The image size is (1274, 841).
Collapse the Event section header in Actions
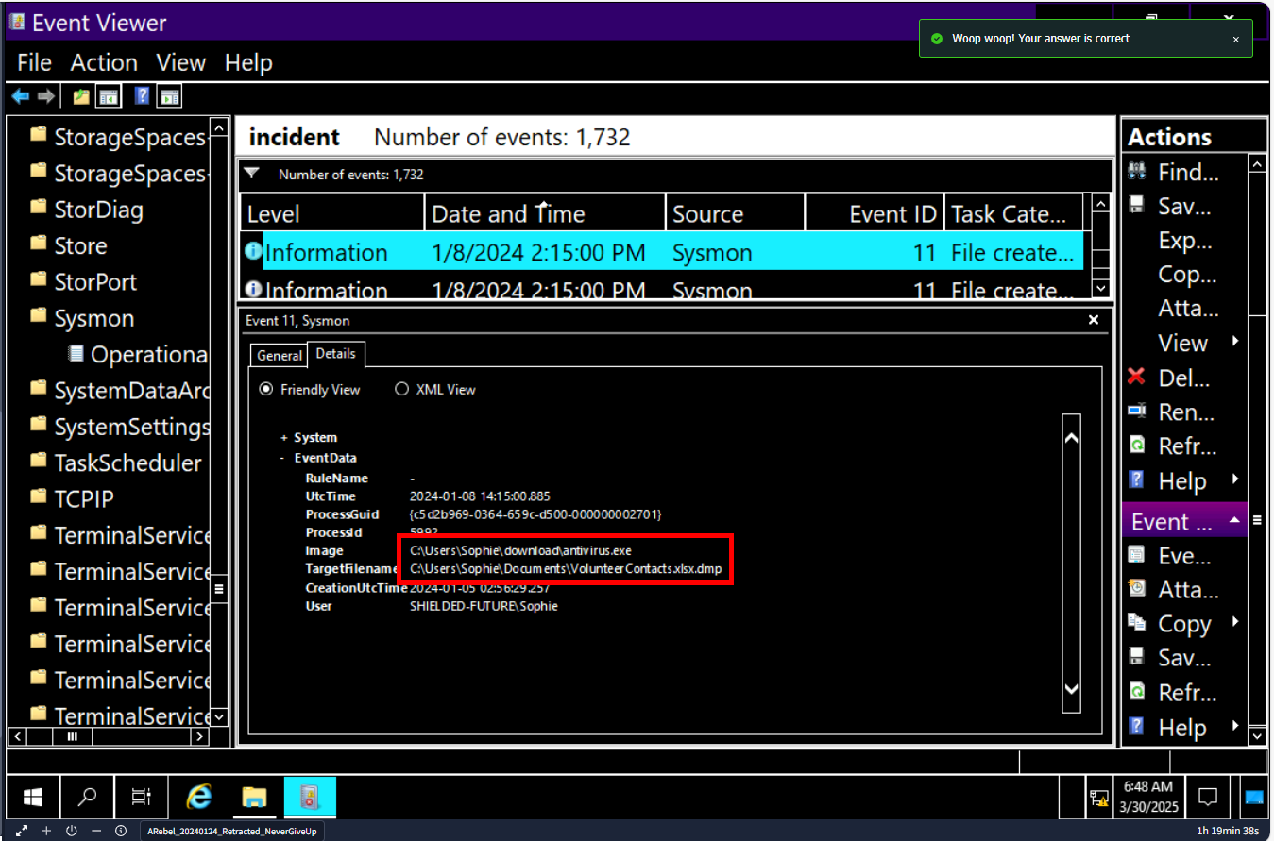tap(1233, 521)
